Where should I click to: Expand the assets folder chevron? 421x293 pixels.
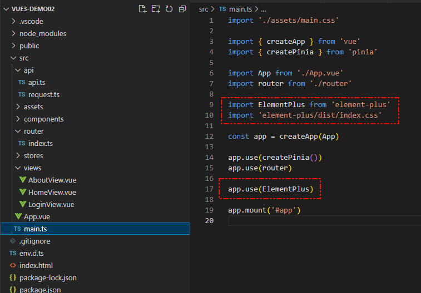(18, 107)
